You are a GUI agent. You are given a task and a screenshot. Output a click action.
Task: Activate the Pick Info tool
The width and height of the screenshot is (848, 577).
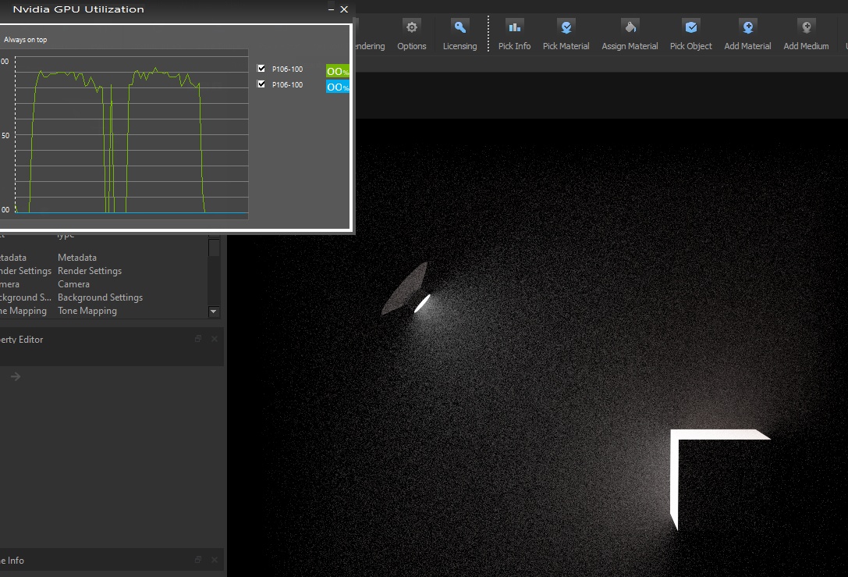click(x=514, y=34)
